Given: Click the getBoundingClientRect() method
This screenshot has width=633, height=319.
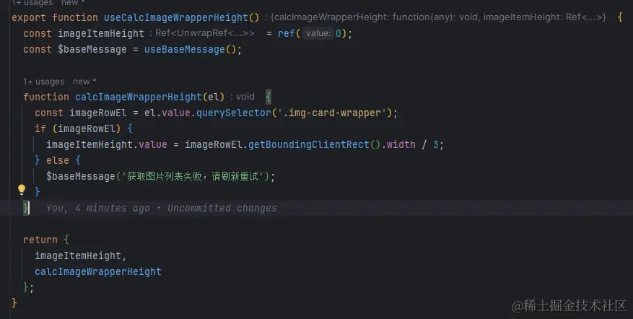Looking at the screenshot, I should (314, 144).
